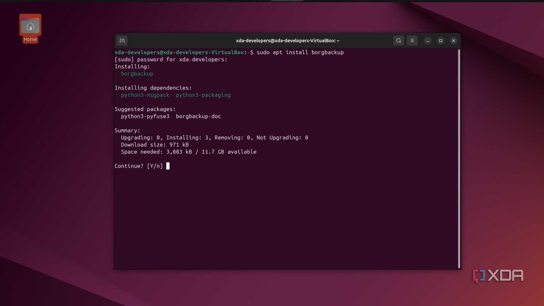The height and width of the screenshot is (306, 544).
Task: Click the python3-msgpack dependency text
Action: coord(145,95)
